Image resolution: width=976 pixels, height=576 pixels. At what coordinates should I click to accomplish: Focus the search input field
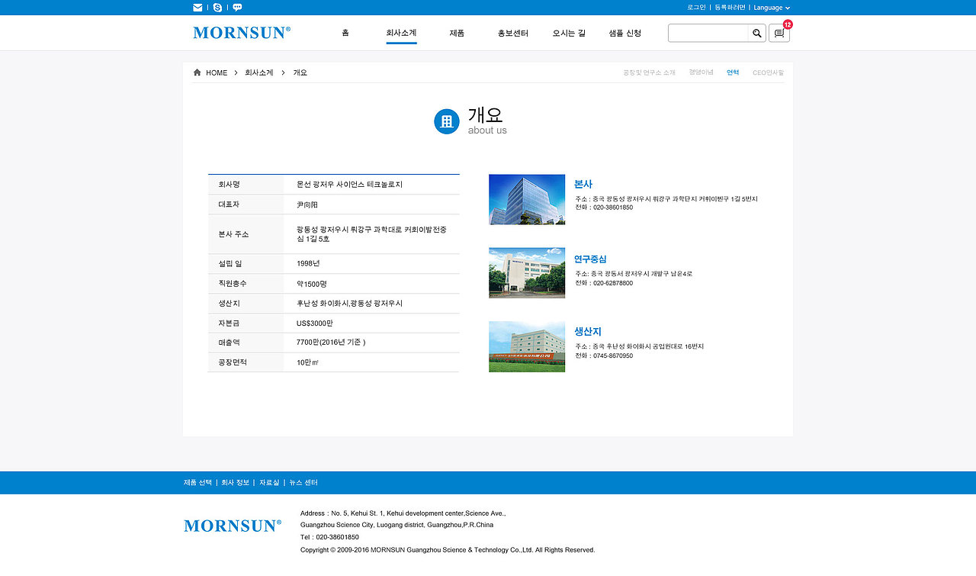coord(710,34)
